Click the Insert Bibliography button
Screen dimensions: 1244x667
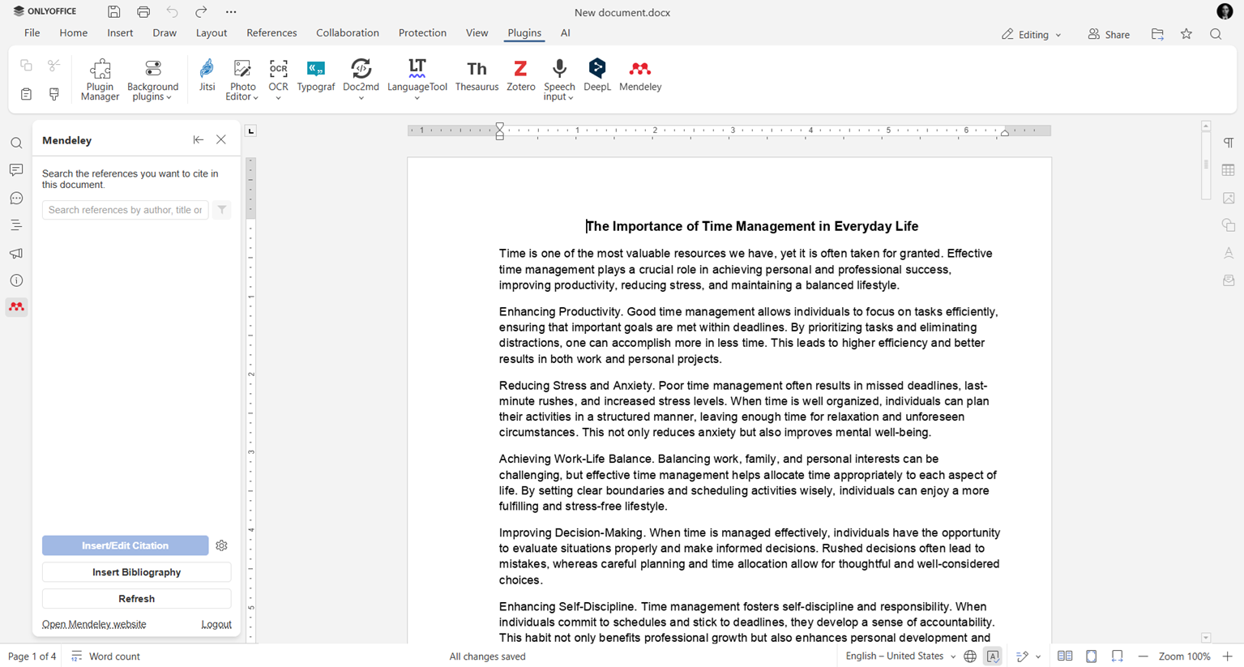click(x=136, y=572)
